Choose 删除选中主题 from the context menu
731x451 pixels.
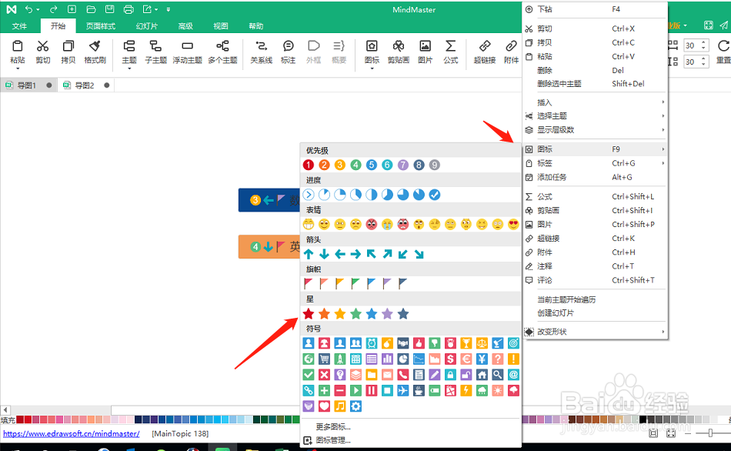pos(594,84)
